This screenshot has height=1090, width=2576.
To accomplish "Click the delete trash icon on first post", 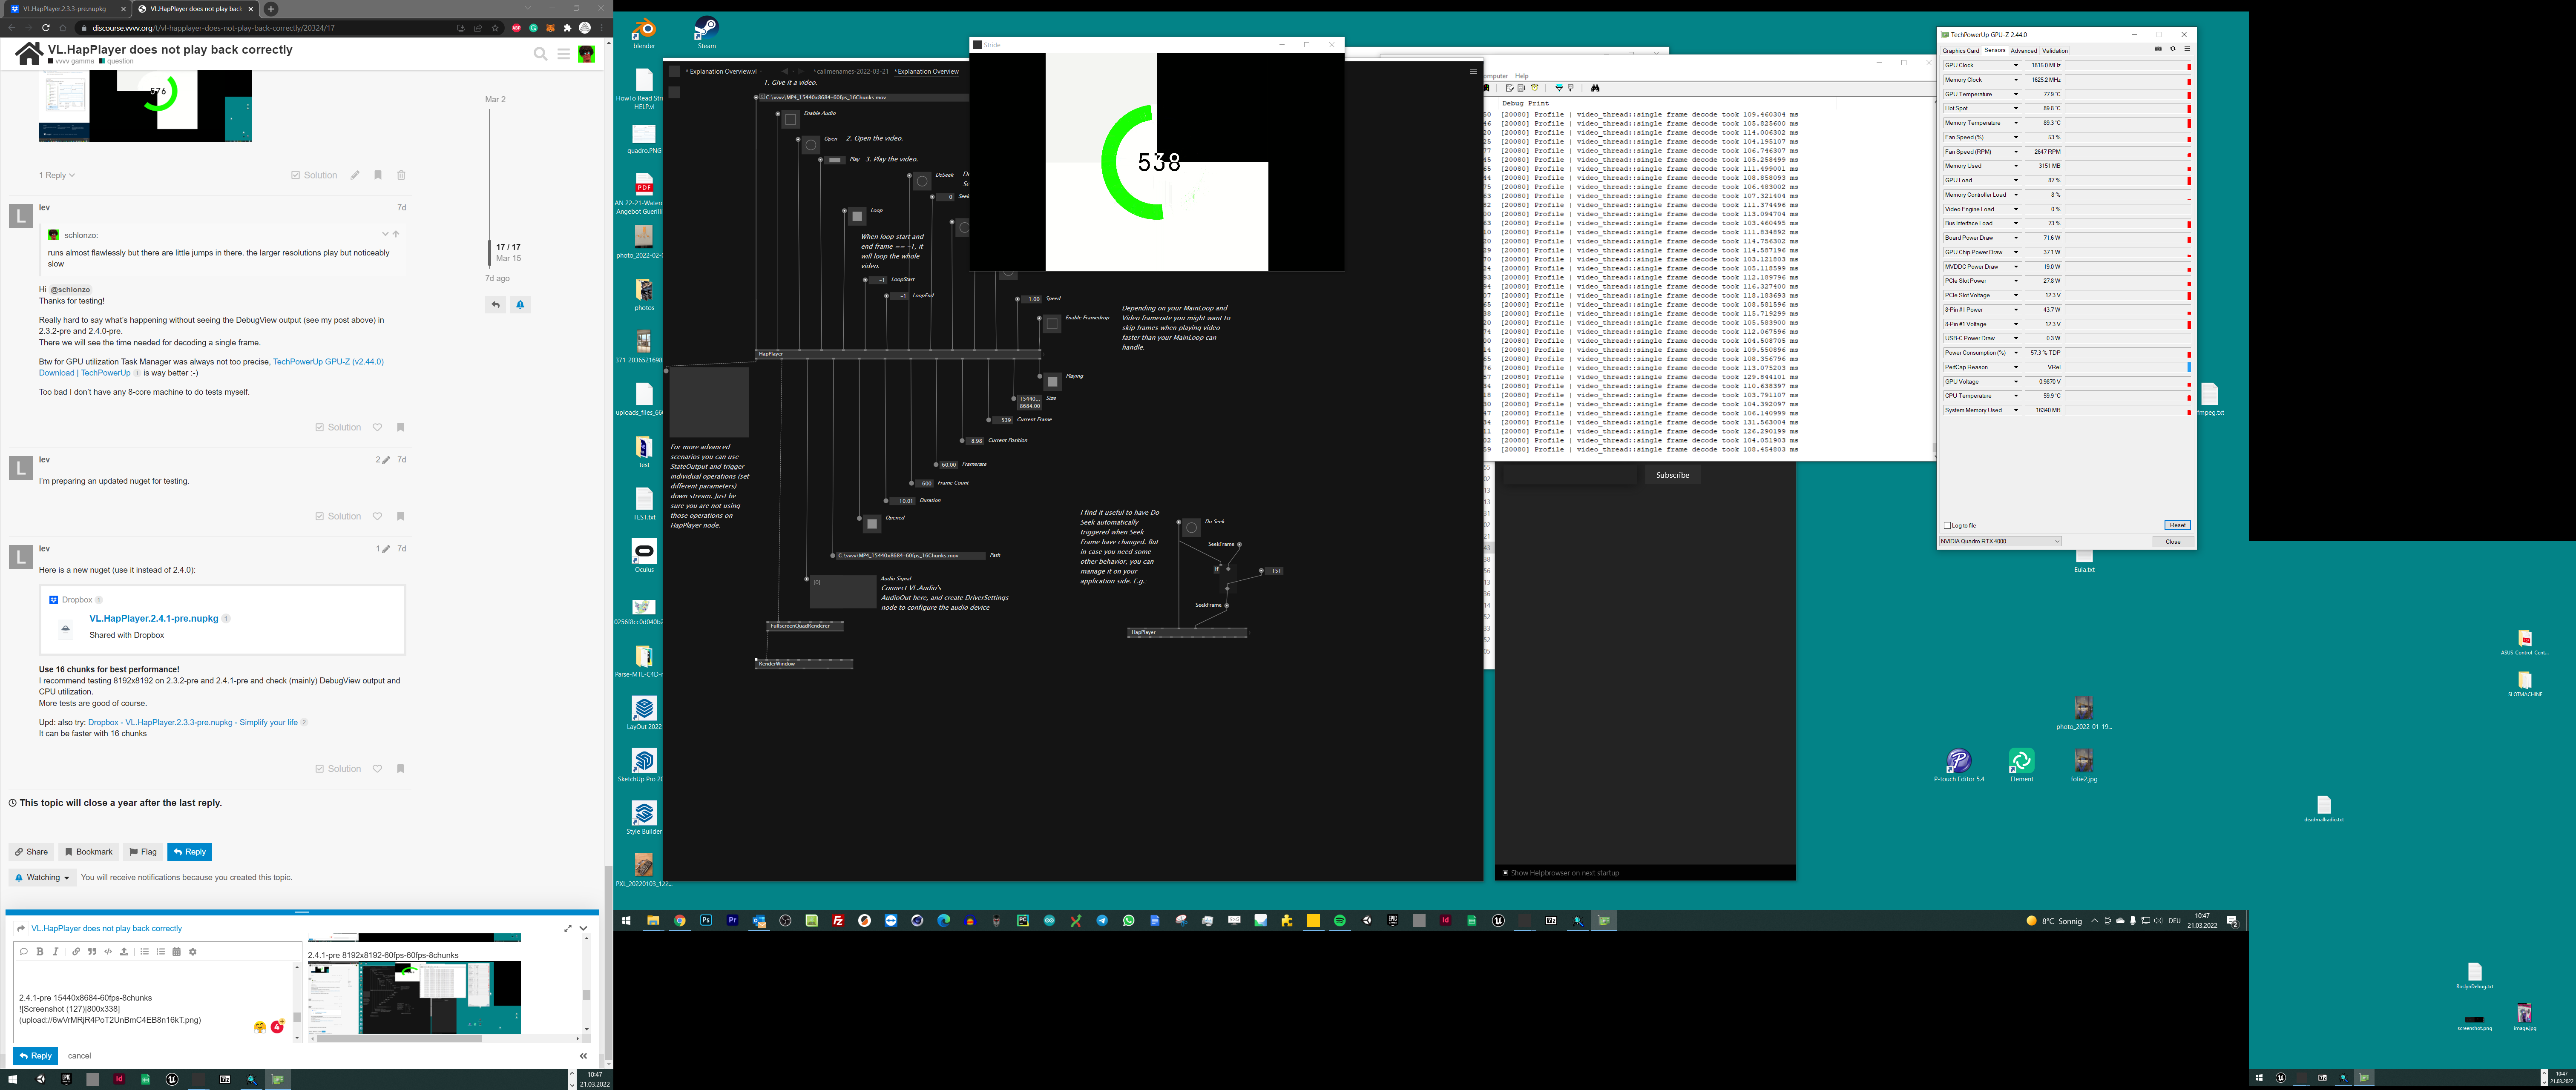I will point(401,175).
